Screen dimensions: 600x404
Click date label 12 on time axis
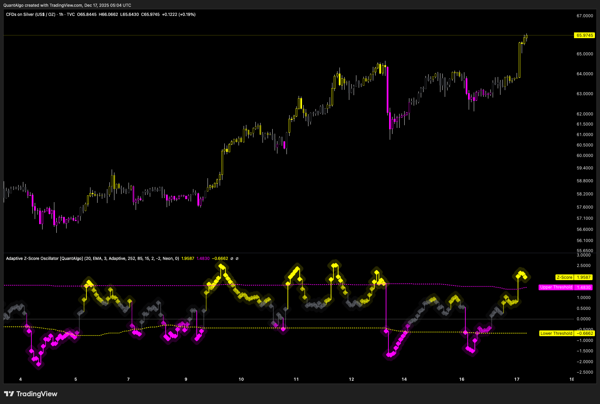tap(351, 379)
